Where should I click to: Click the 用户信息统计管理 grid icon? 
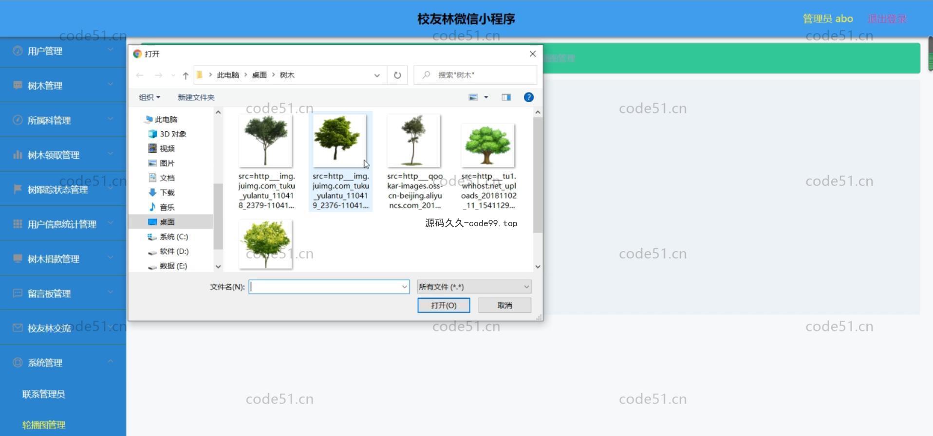(x=18, y=224)
